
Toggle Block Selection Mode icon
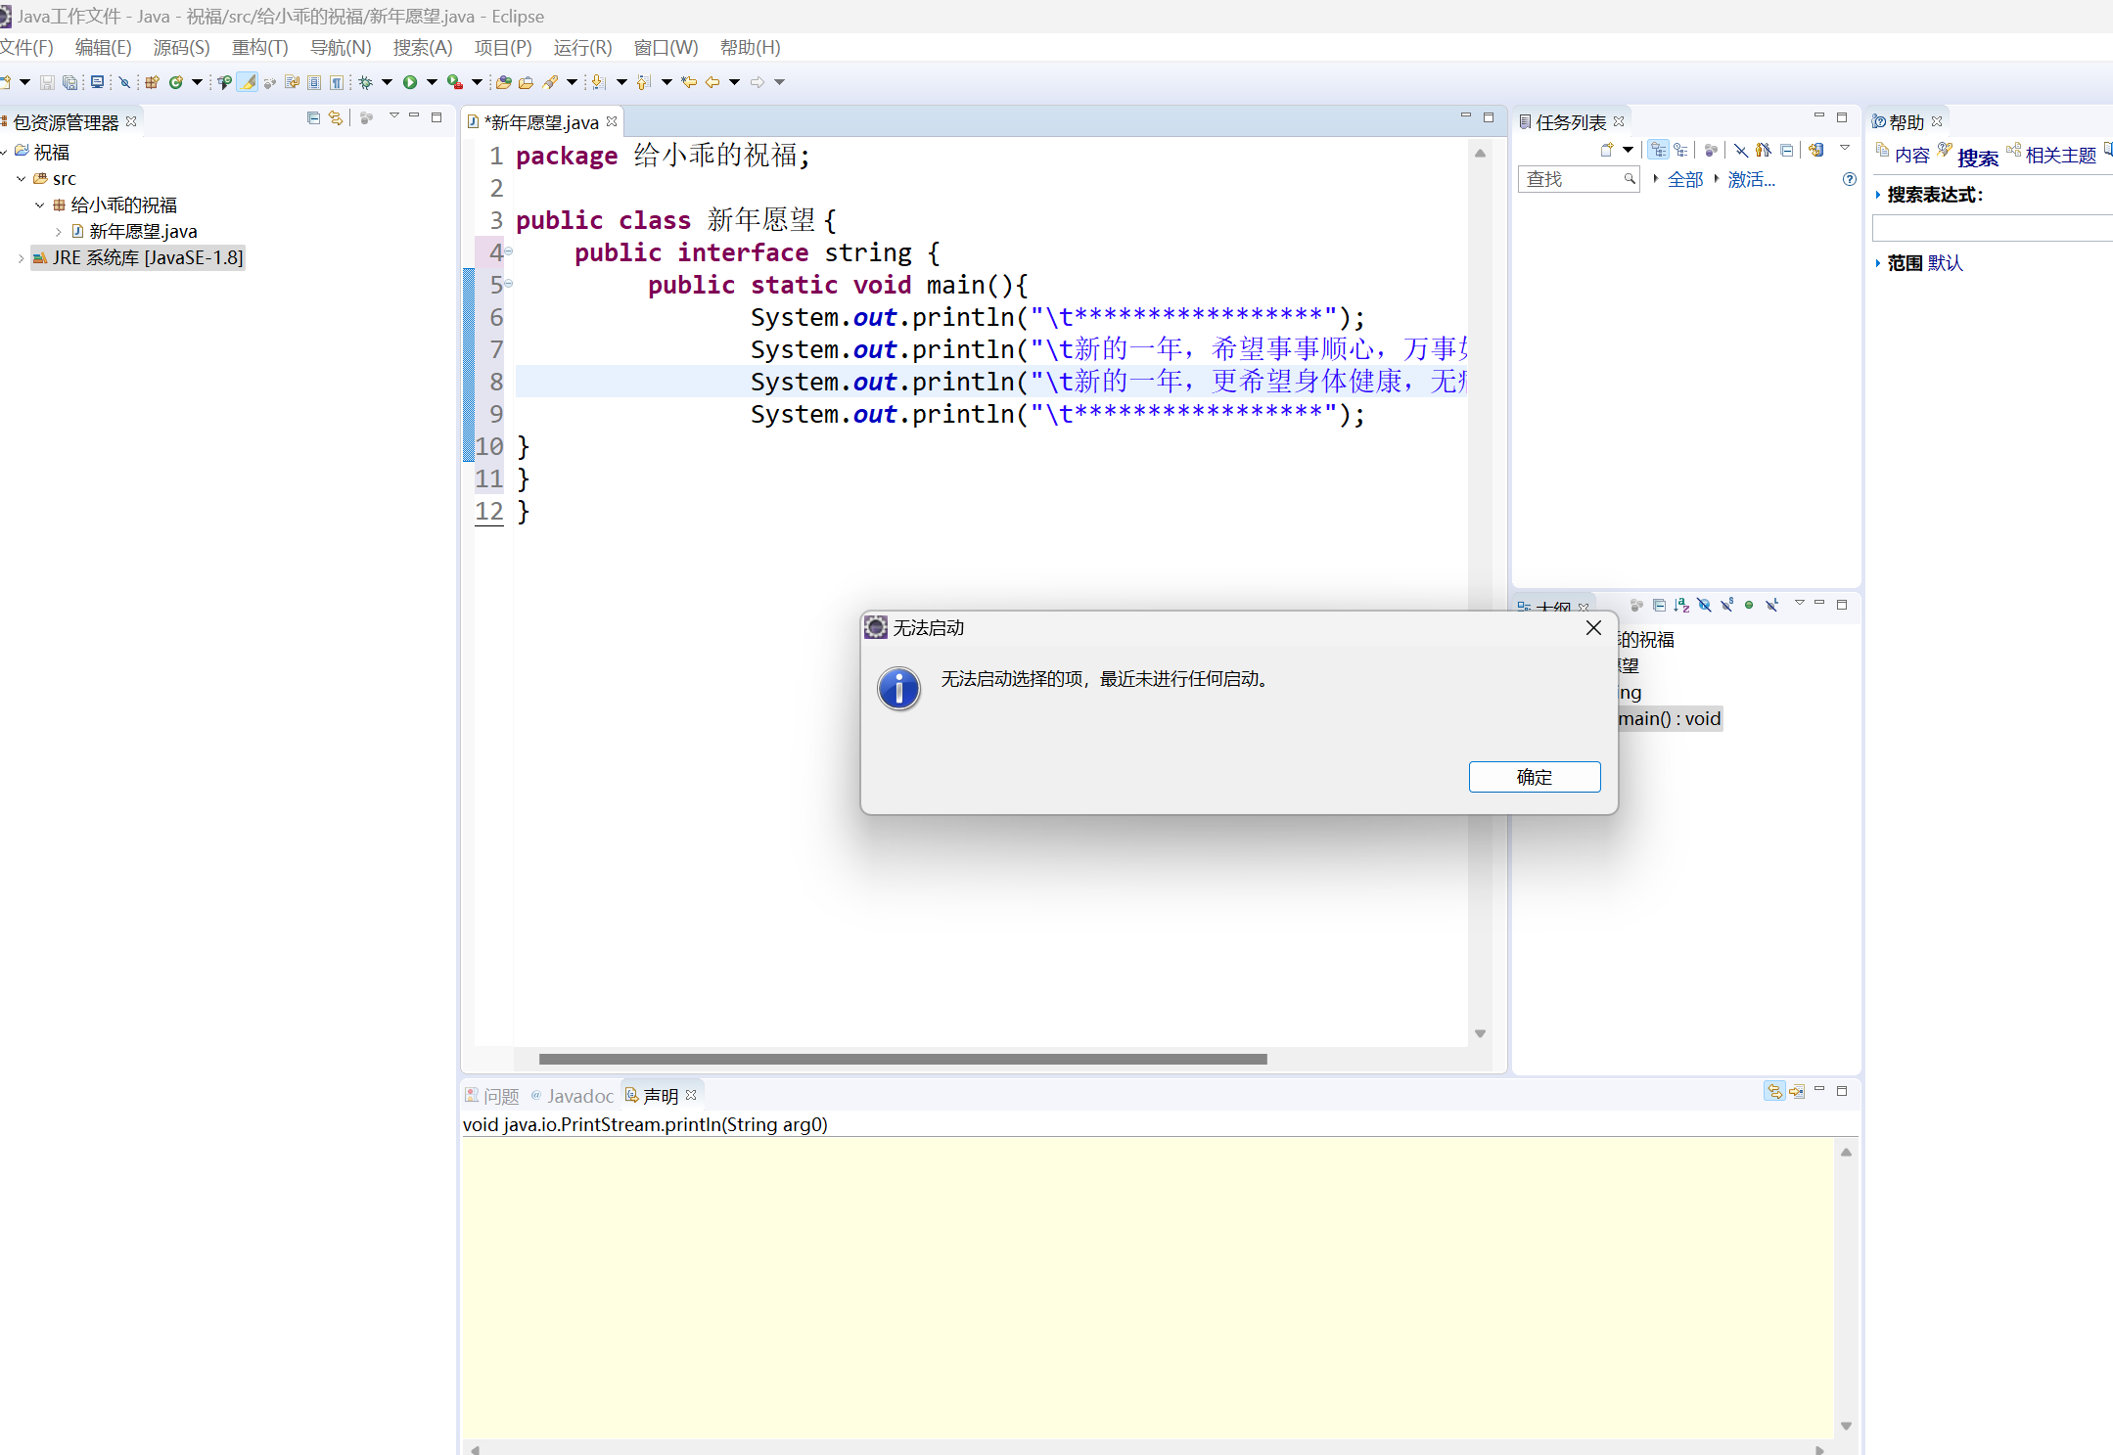314,82
